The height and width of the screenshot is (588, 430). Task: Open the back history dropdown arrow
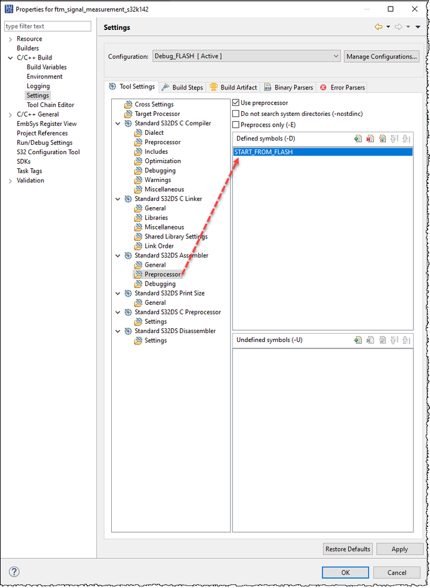click(x=388, y=27)
